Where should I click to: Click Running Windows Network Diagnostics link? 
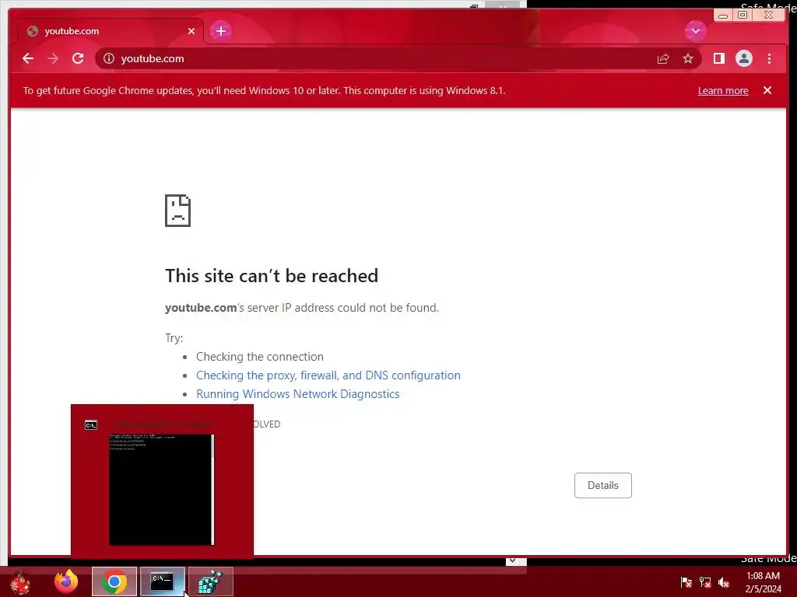click(297, 394)
